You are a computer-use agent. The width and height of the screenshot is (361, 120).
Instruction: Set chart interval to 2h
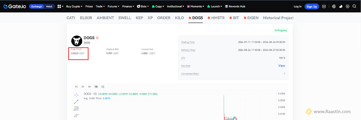pos(83,87)
